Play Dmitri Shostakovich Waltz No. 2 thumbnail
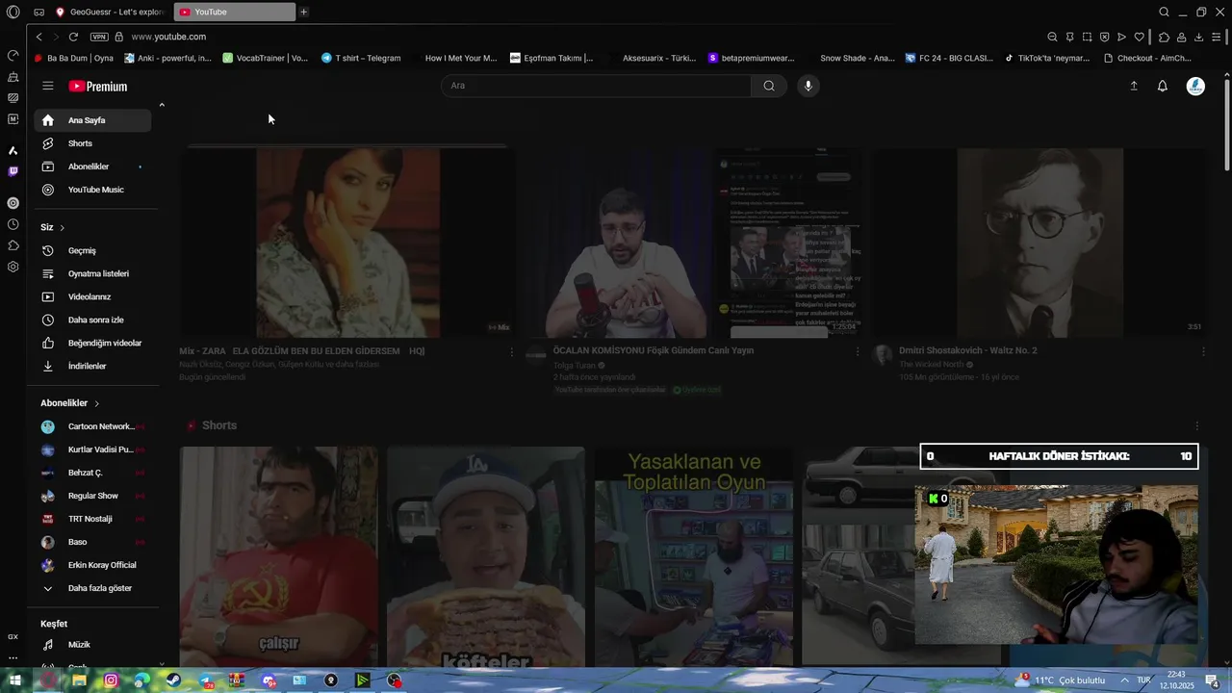1232x693 pixels. [1039, 243]
